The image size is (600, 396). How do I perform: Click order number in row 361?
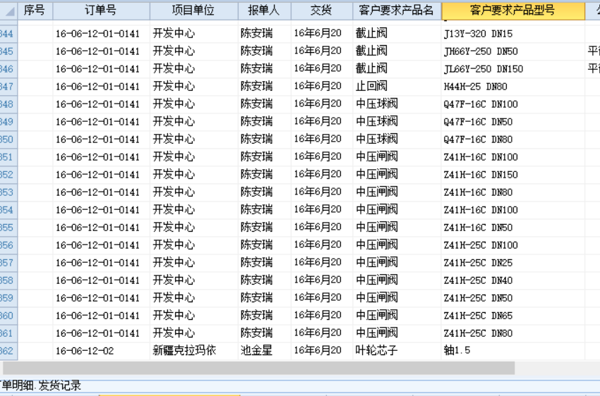[x=101, y=333]
